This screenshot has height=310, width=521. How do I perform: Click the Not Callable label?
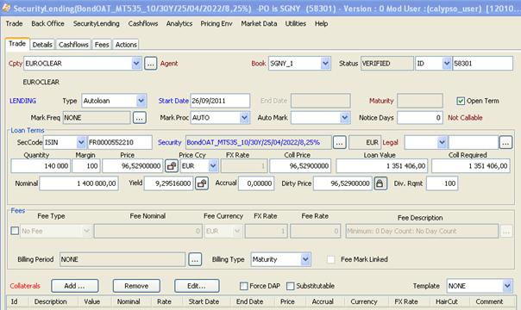(x=465, y=118)
